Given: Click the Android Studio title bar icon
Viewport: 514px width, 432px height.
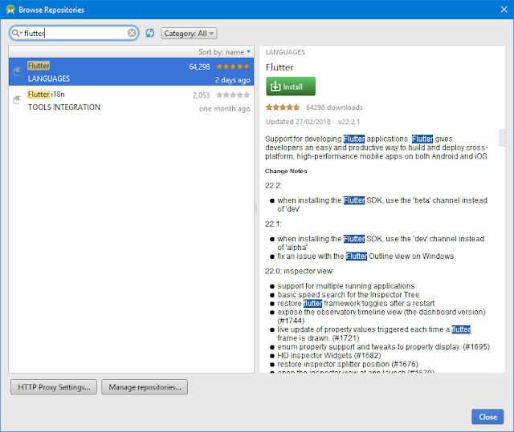Looking at the screenshot, I should pos(10,10).
